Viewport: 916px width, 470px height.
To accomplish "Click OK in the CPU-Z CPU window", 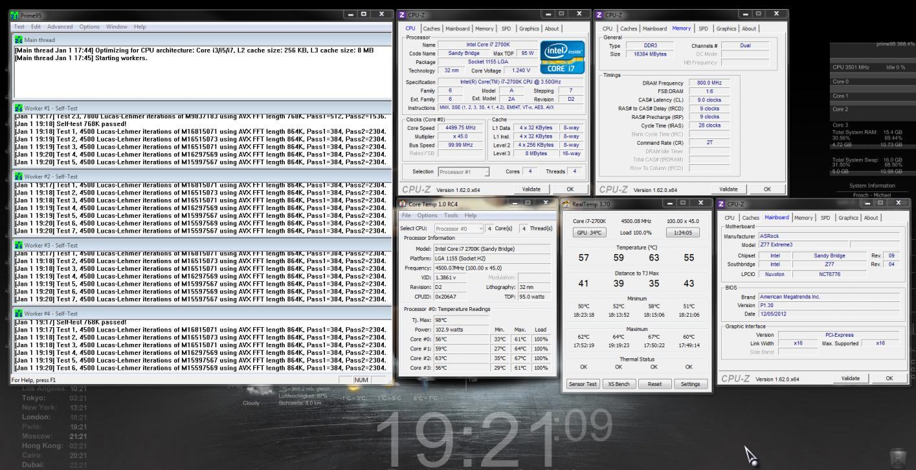I will tap(570, 189).
